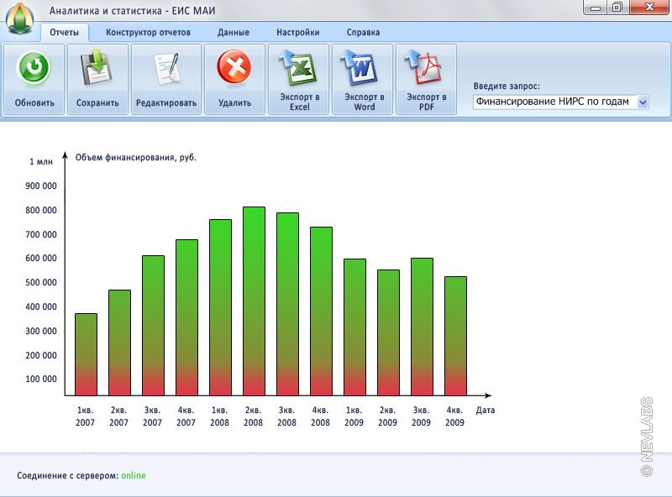
Task: Export report via Экспорт в PDF icon
Action: (426, 68)
